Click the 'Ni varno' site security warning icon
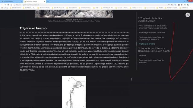Image resolution: width=193 pixels, height=108 pixels. pyautogui.click(x=15, y=5)
